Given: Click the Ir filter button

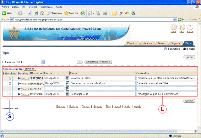Looking at the screenshot, I should click(79, 62).
